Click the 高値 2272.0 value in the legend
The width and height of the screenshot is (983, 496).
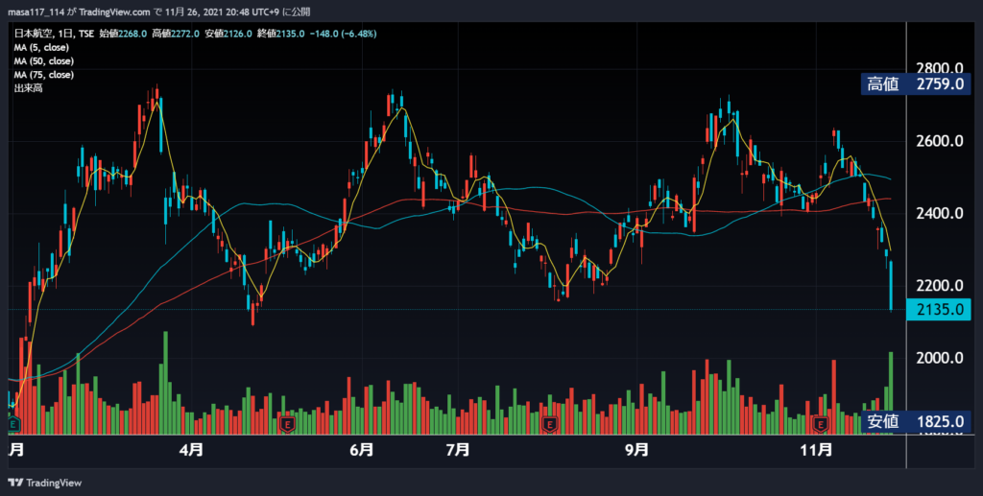coord(176,34)
